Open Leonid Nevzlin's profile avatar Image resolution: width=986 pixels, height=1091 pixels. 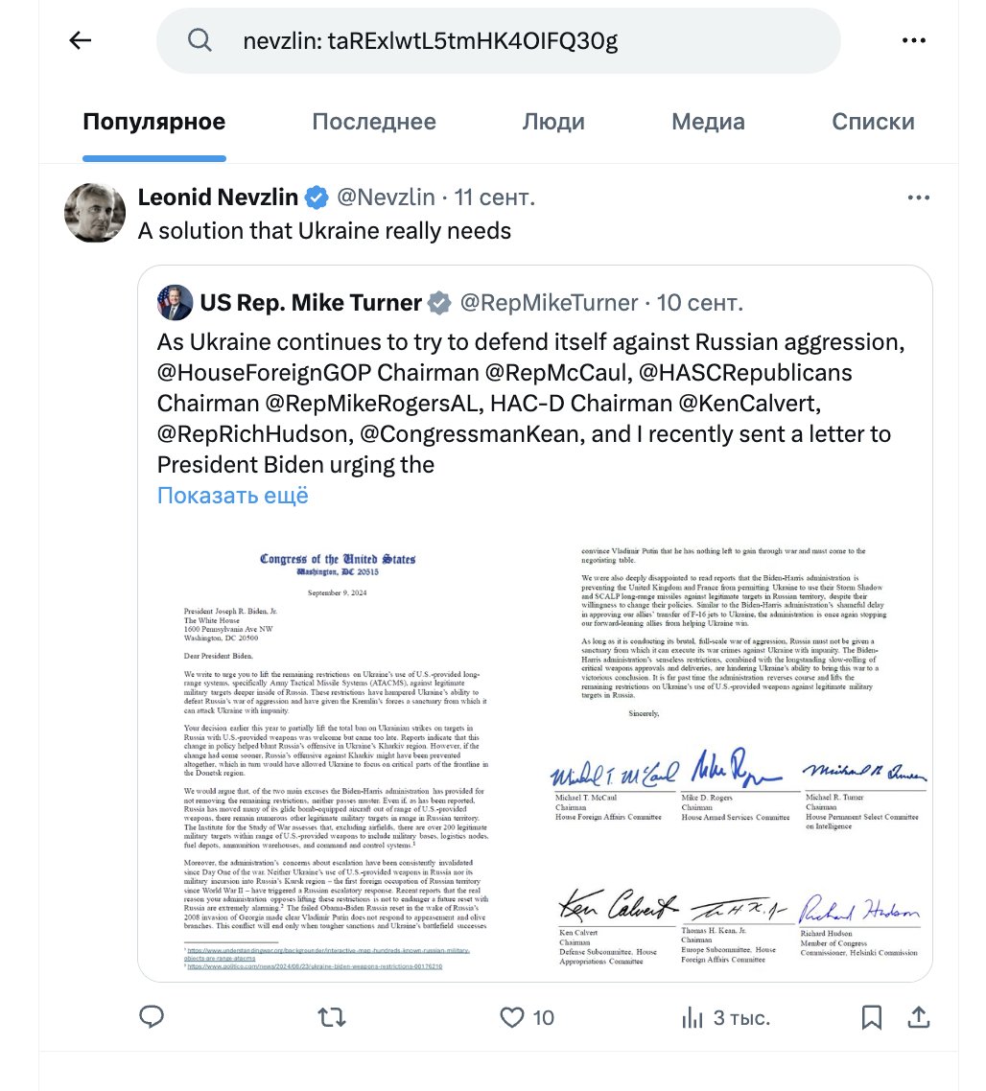95,213
